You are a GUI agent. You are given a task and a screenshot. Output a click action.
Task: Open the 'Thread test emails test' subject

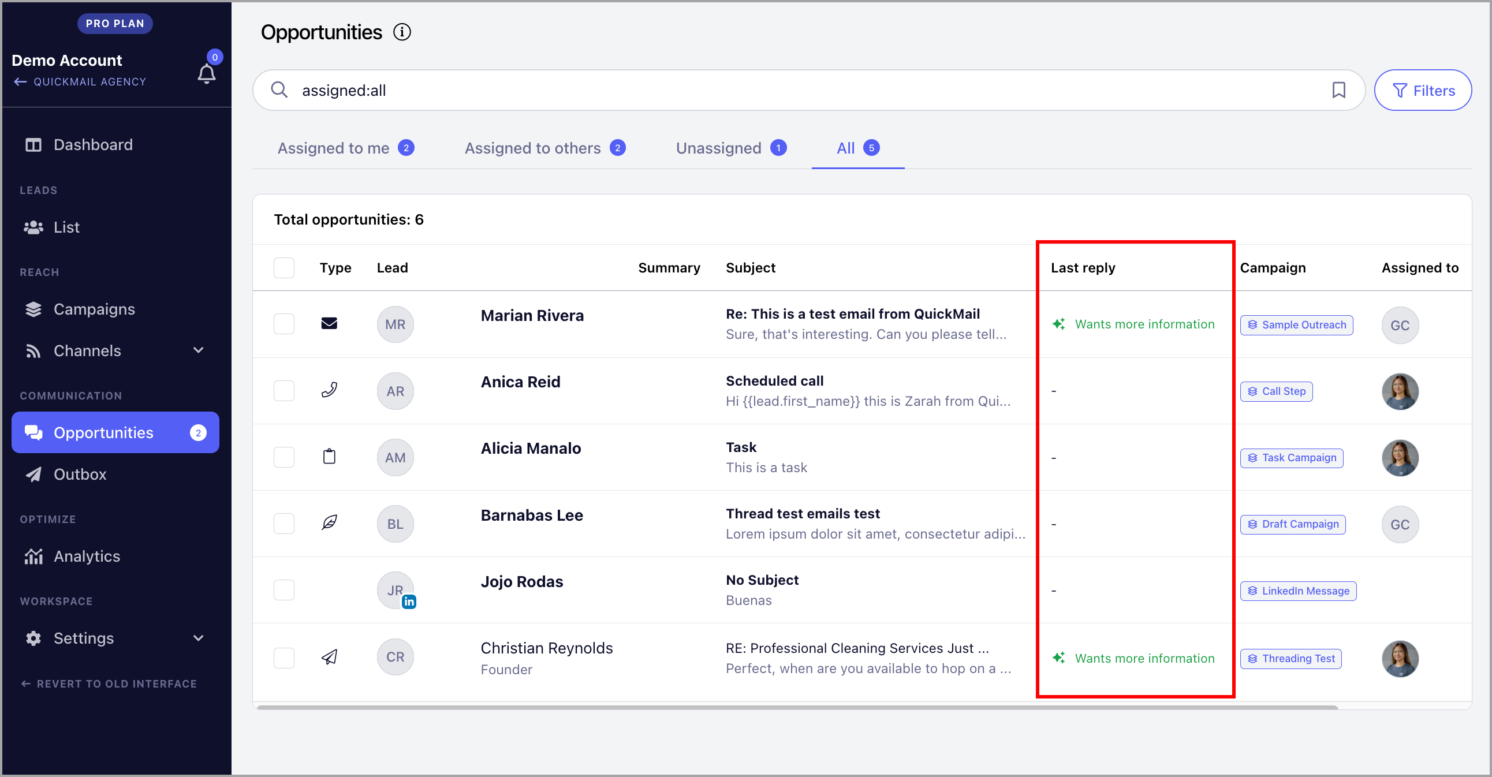[803, 514]
